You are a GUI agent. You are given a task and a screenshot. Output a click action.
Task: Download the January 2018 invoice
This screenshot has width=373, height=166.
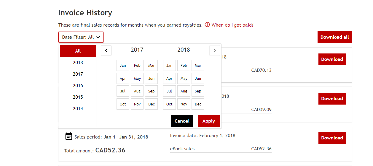(332, 138)
